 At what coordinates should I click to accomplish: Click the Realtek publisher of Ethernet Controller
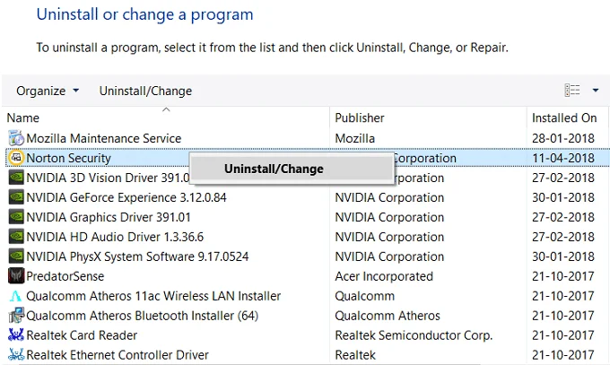[355, 355]
